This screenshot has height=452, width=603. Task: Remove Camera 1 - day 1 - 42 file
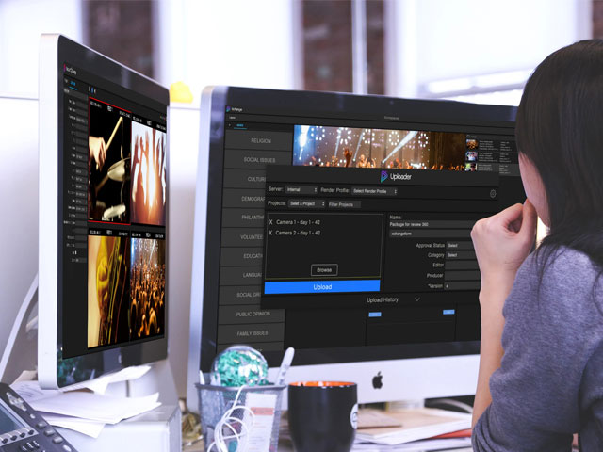click(x=270, y=222)
